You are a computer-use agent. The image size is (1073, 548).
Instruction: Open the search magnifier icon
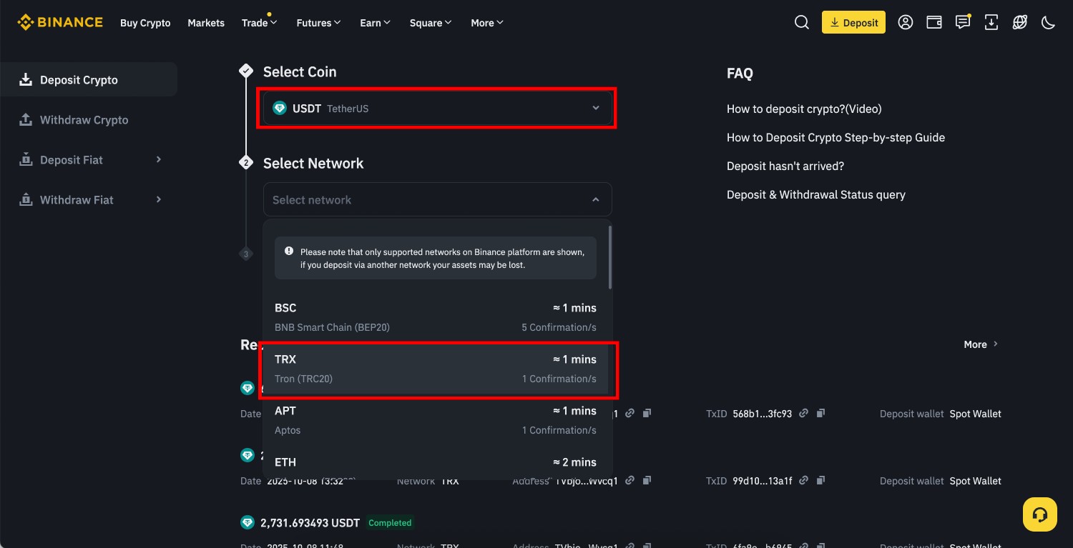802,22
